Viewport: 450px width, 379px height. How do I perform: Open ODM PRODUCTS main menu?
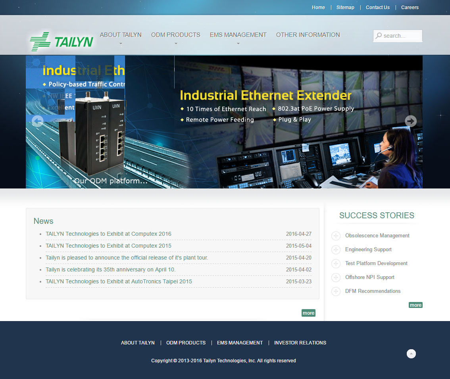point(176,35)
